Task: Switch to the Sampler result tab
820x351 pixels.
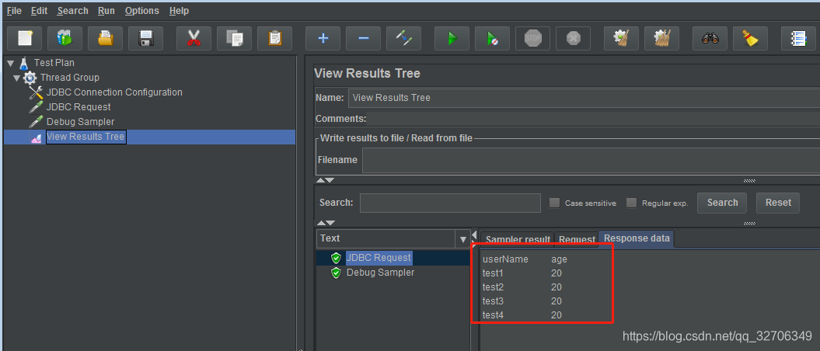Action: click(x=517, y=239)
